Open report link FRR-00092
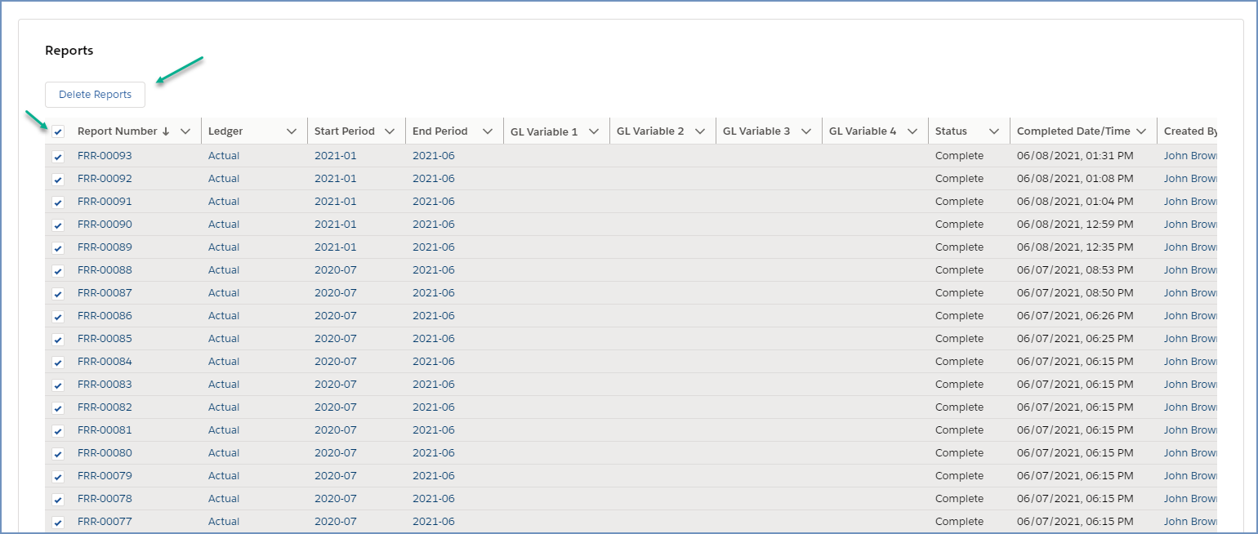The width and height of the screenshot is (1258, 534). pos(105,179)
